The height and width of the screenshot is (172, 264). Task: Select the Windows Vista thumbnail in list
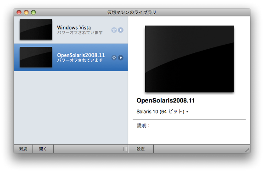(36, 29)
